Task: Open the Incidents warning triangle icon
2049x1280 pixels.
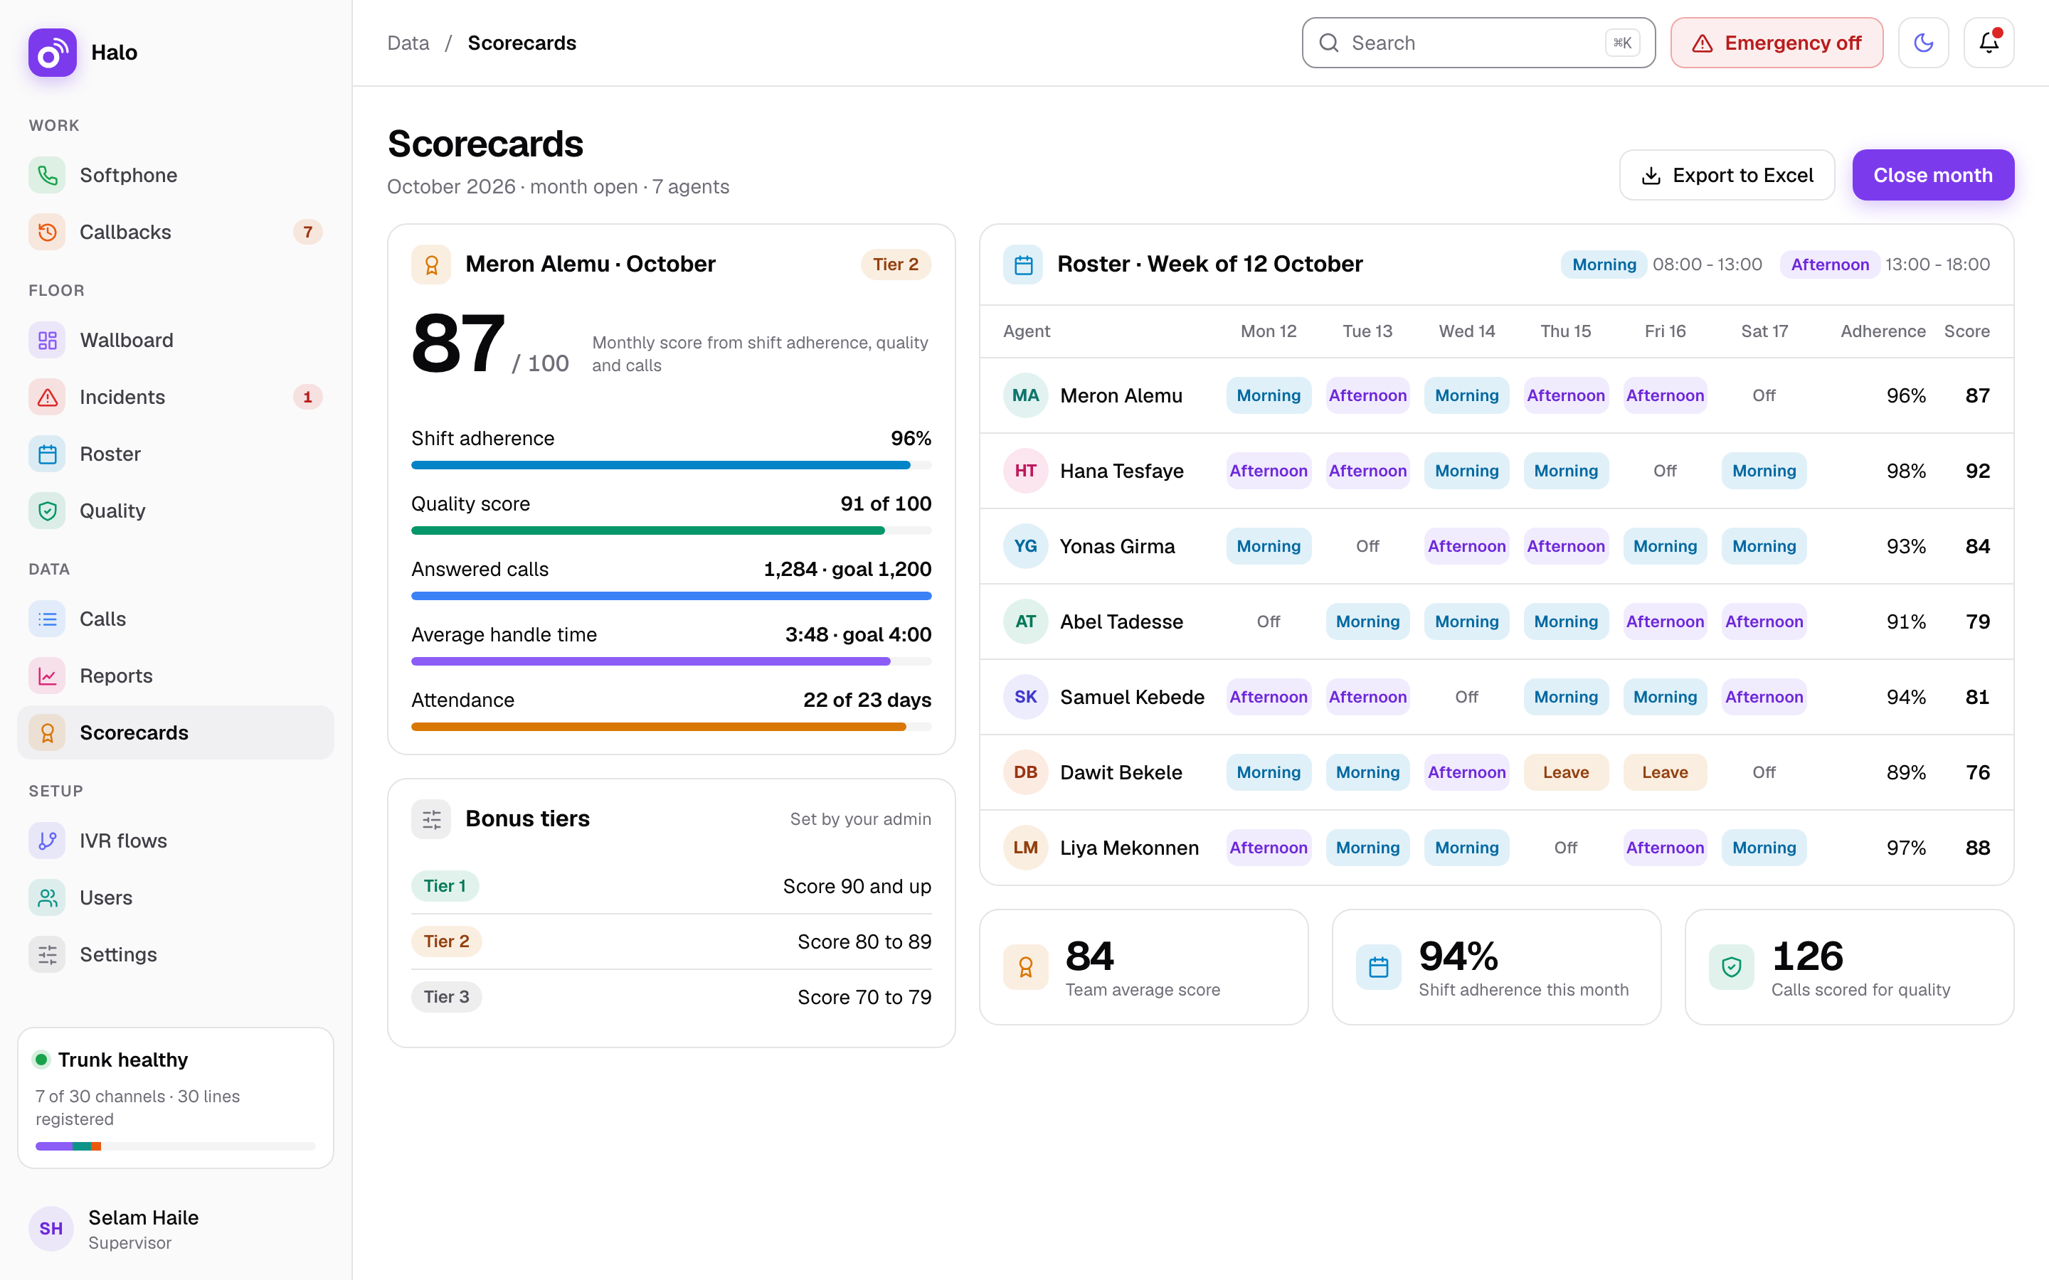Action: click(x=48, y=397)
